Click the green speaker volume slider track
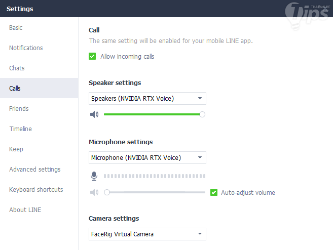The width and height of the screenshot is (333, 250). pos(152,114)
